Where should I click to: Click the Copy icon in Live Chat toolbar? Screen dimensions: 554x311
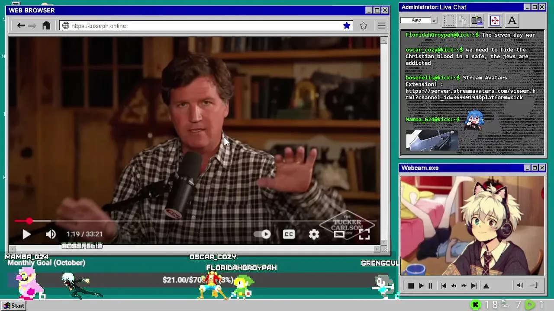(x=463, y=20)
